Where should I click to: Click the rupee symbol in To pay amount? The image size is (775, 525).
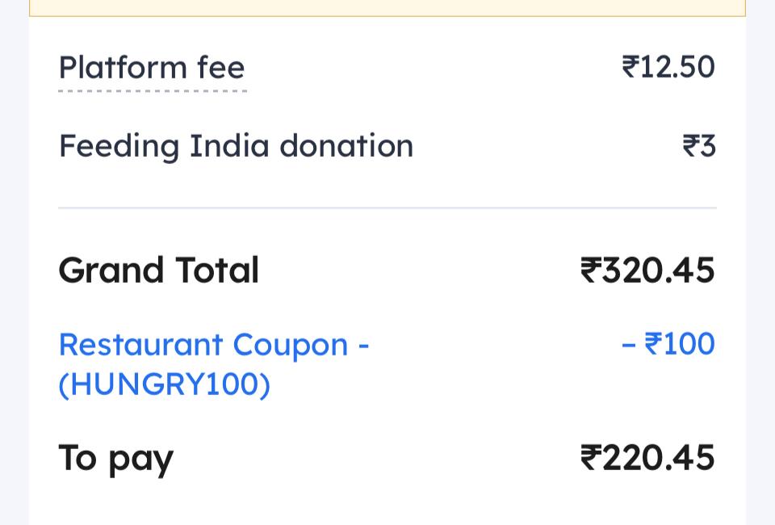(591, 458)
